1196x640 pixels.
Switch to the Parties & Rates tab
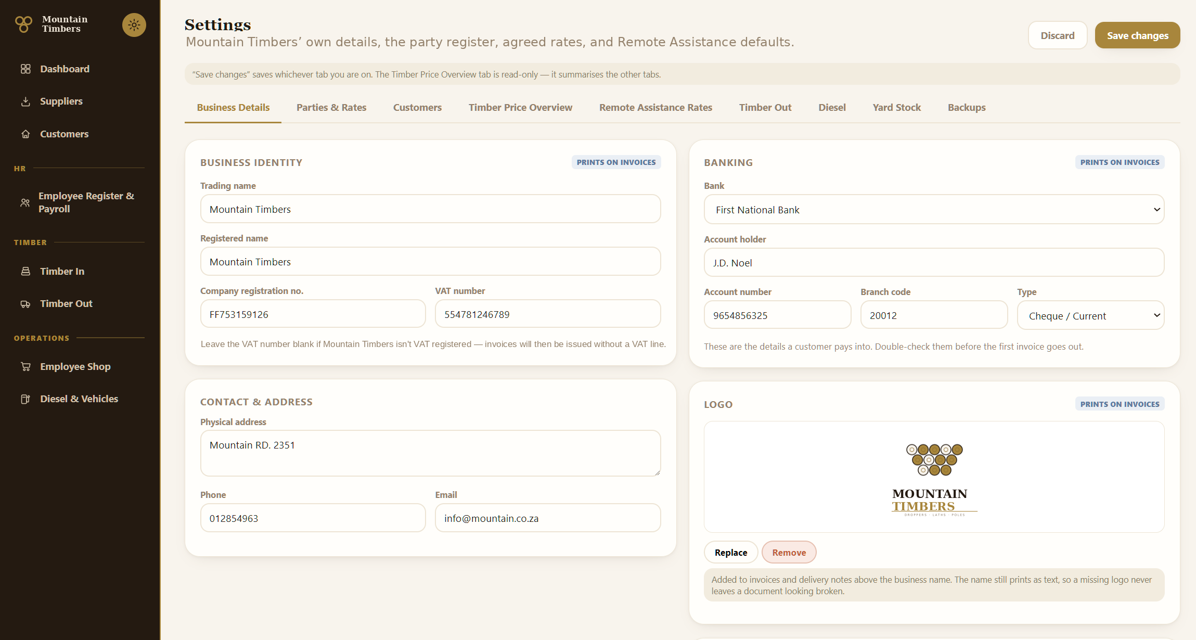pyautogui.click(x=331, y=107)
